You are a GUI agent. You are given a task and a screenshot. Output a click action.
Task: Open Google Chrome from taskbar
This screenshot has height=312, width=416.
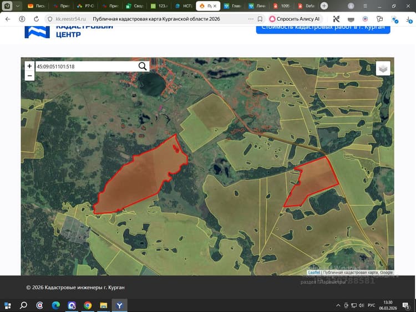pyautogui.click(x=88, y=305)
